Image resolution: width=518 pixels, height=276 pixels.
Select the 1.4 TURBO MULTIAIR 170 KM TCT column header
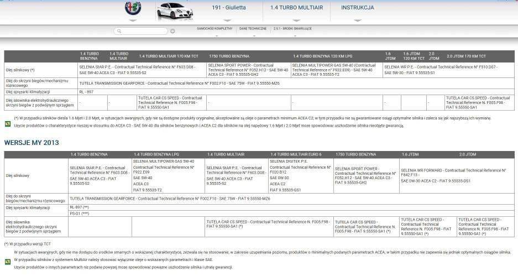169,56
